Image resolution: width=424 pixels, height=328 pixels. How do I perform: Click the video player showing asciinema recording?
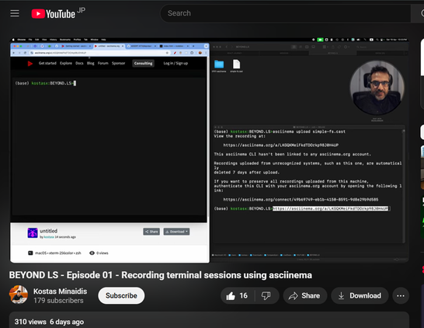pos(209,150)
